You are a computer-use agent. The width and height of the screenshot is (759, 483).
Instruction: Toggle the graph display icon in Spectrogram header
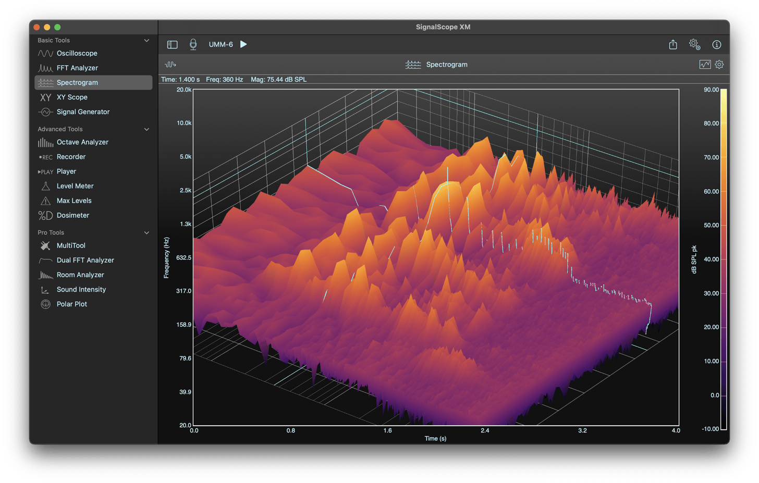point(705,65)
